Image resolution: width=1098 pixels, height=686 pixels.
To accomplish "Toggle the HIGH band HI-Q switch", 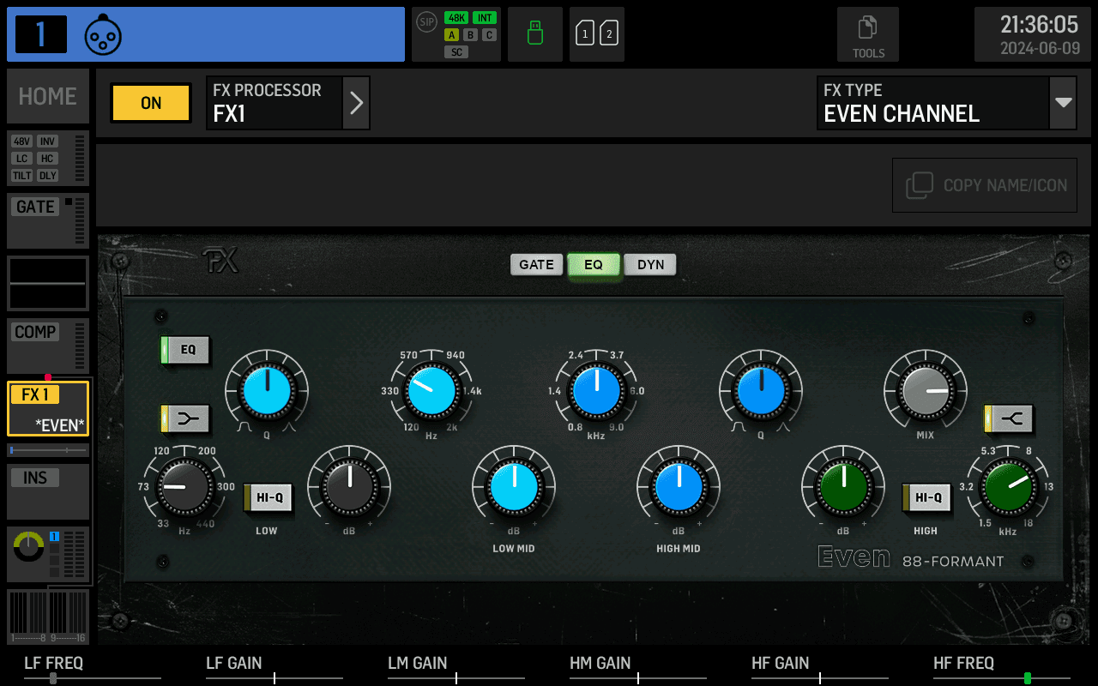I will (x=926, y=497).
